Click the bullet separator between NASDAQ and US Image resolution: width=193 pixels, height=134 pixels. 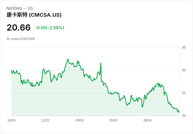click(x=25, y=8)
